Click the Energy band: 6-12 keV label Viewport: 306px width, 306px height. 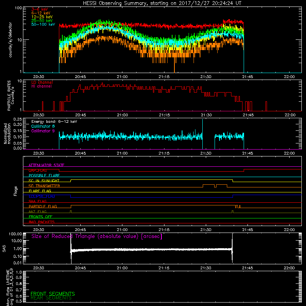point(54,122)
